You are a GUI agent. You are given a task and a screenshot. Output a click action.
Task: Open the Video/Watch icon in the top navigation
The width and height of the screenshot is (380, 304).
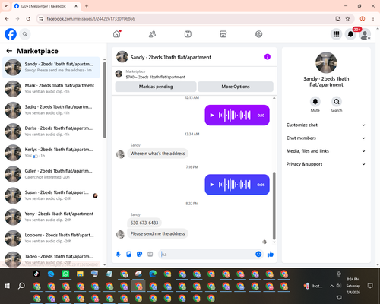tap(188, 34)
